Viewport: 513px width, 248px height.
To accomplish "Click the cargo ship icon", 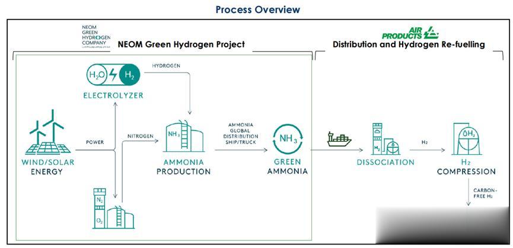I will coord(339,139).
